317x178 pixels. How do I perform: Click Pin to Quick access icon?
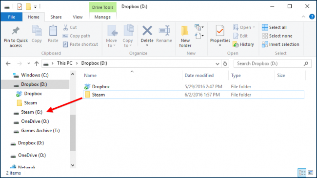16,31
